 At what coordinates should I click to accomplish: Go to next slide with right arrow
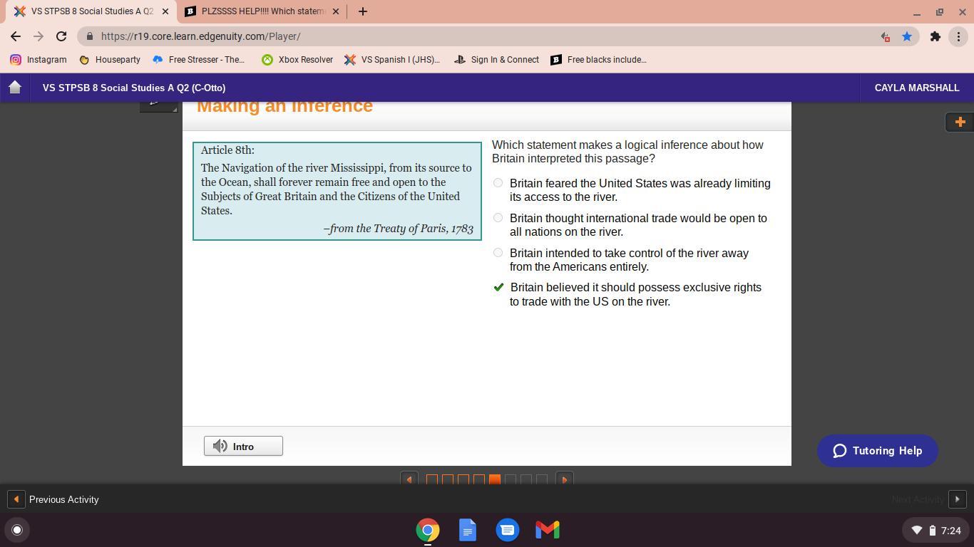pos(564,479)
